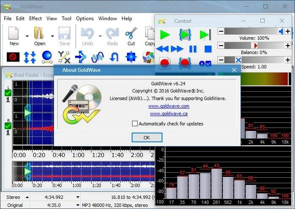Image resolution: width=295 pixels, height=209 pixels.
Task: Close the About GoldWave dialog
Action: click(234, 70)
